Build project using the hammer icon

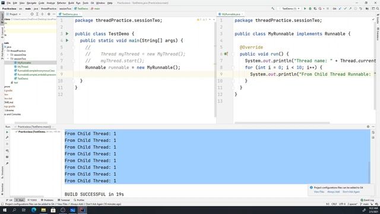point(273,8)
